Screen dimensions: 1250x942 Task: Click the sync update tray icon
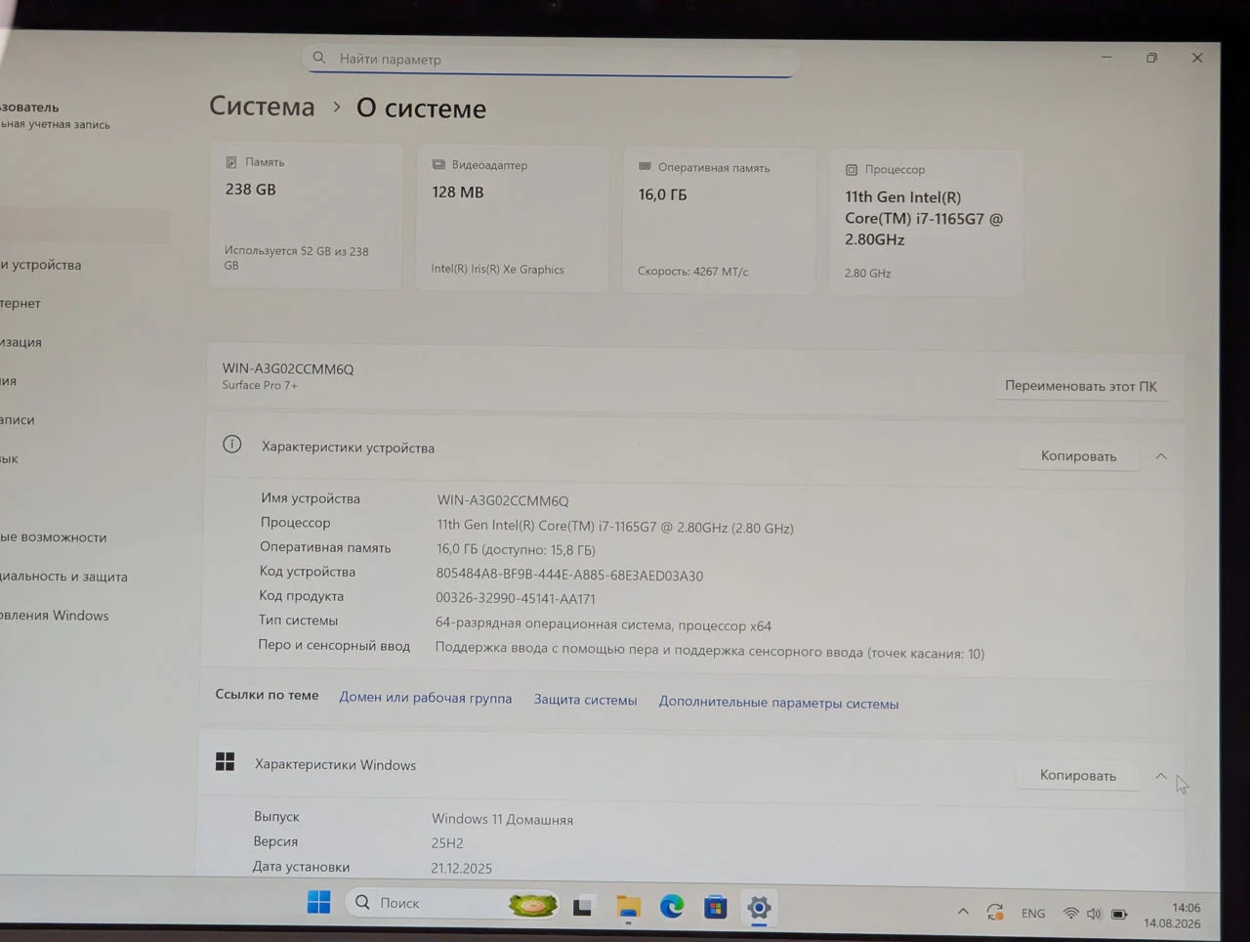click(x=995, y=912)
